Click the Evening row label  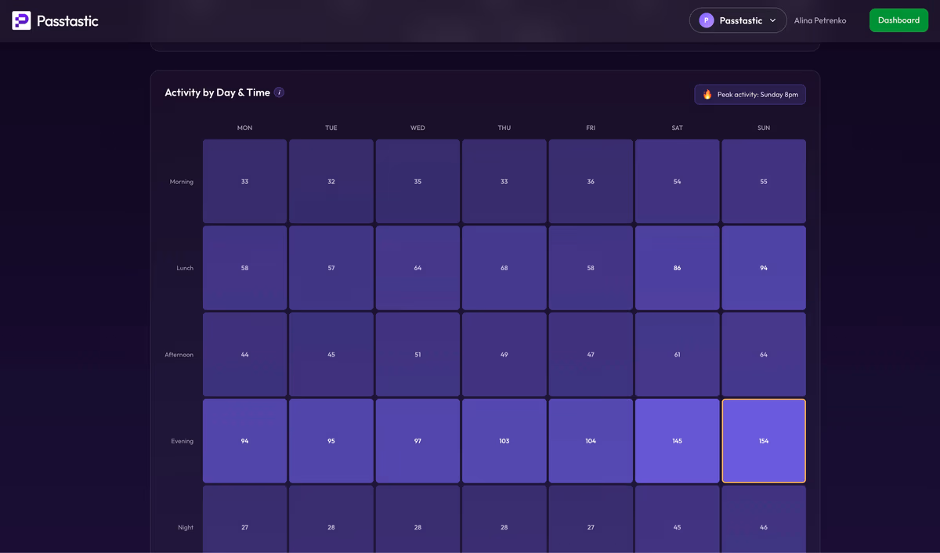183,441
